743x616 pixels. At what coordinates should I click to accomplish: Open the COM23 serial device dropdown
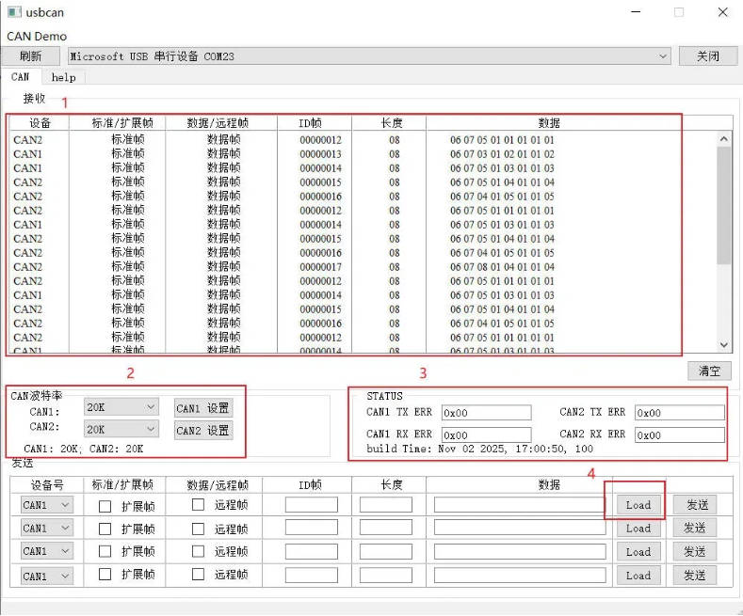(369, 56)
